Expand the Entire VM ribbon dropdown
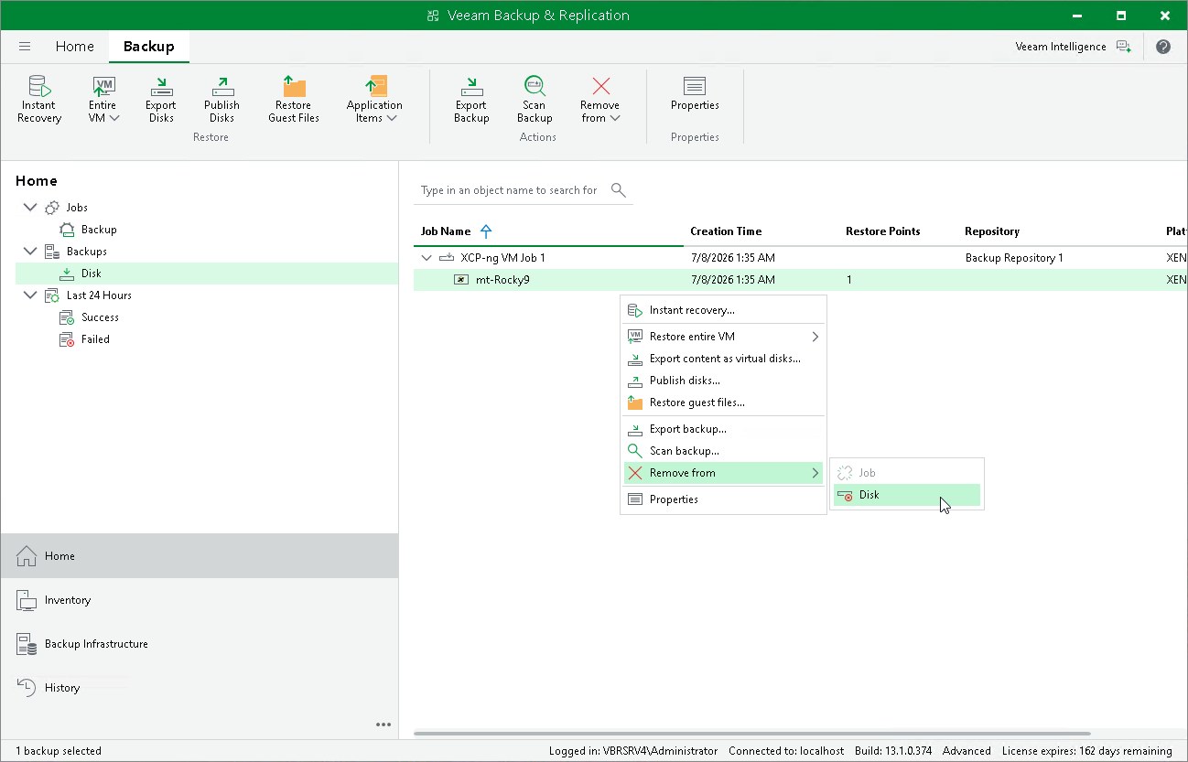The height and width of the screenshot is (762, 1188). tap(104, 99)
